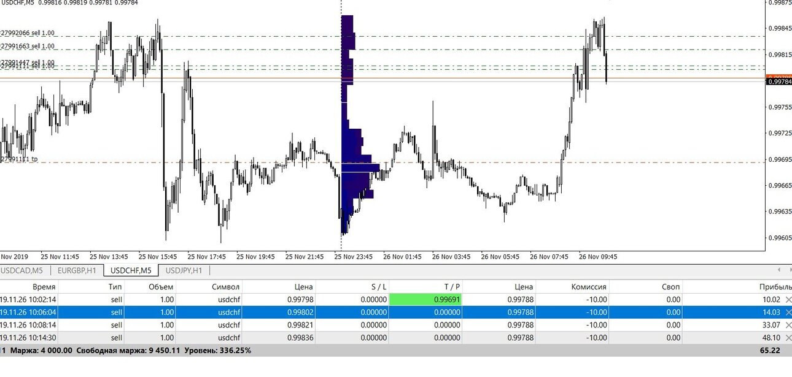
Task: Click commission -10.00 in the 10:02:14 row
Action: 596,300
